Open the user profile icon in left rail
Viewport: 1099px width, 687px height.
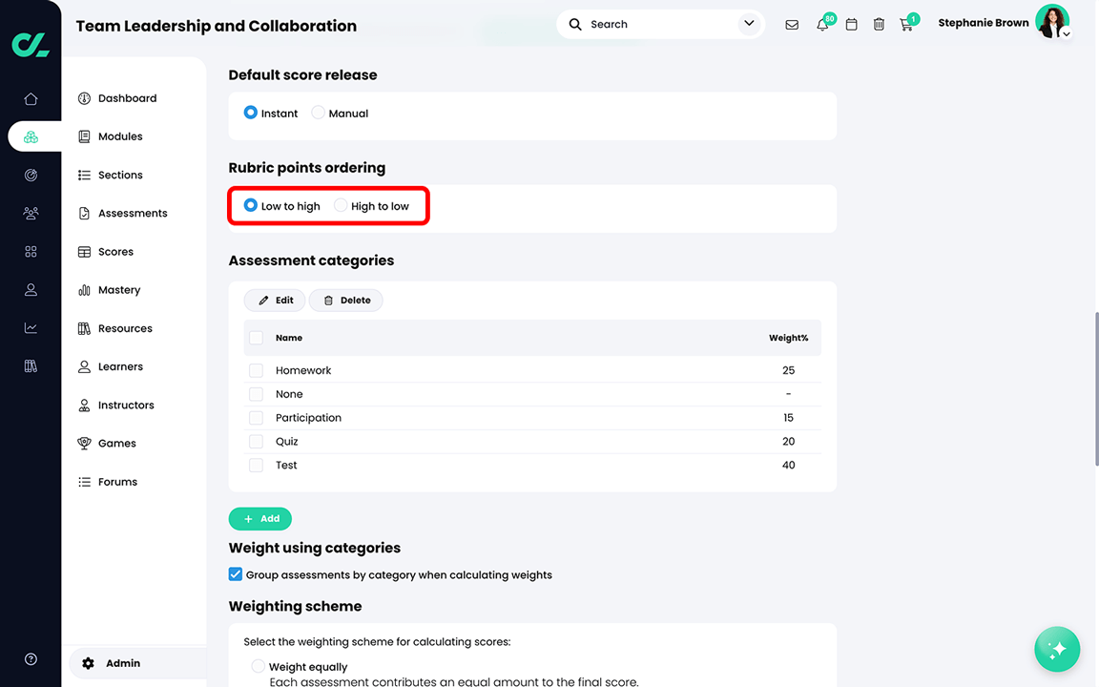[31, 289]
